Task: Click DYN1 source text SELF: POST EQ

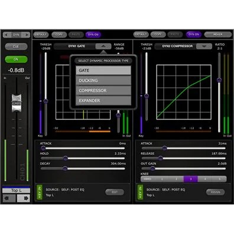Action: 73,190
